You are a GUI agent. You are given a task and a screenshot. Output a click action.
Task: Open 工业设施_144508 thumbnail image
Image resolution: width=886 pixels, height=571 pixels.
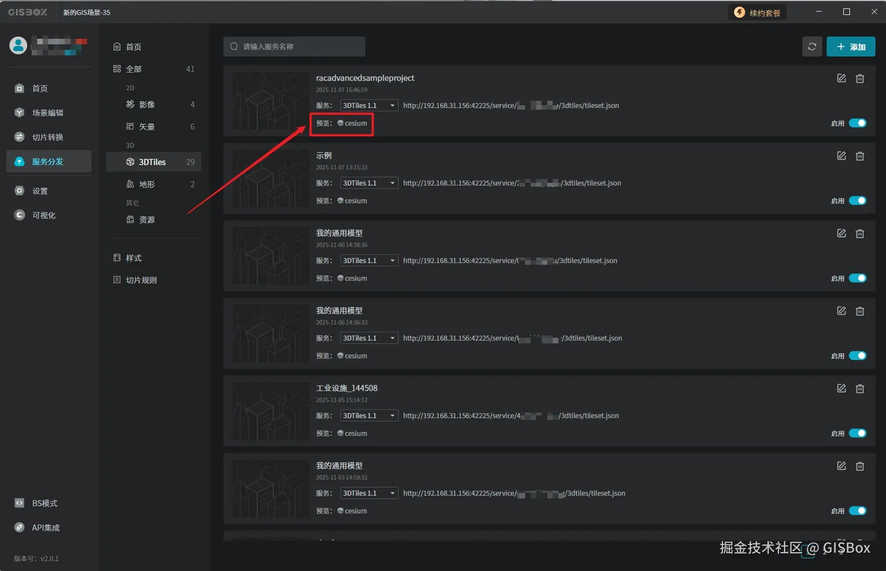tap(271, 411)
